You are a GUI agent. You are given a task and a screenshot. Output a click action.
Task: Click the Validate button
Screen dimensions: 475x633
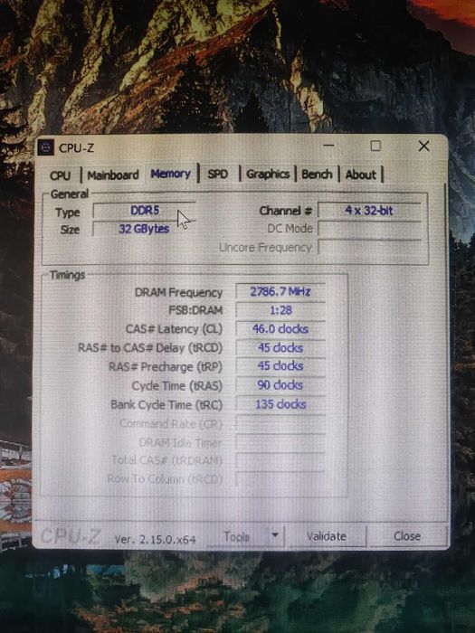tap(327, 536)
